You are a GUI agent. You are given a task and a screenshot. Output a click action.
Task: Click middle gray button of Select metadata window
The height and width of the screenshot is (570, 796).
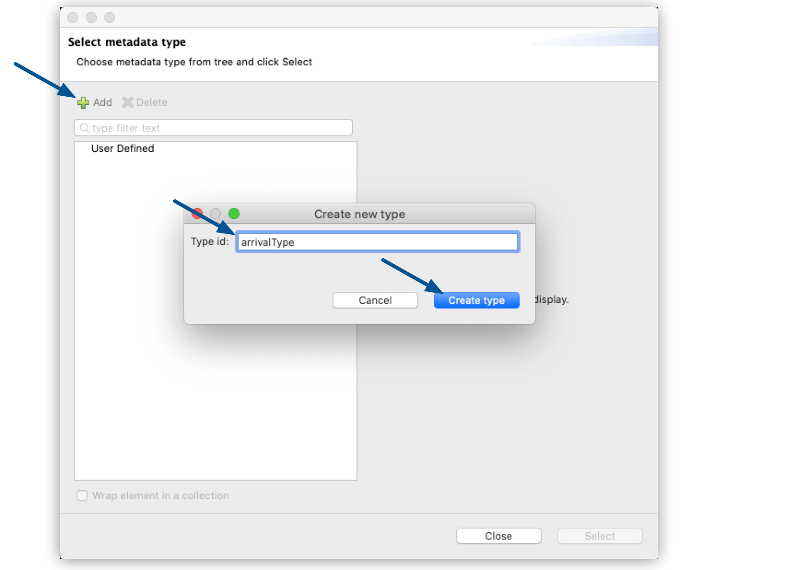91,17
